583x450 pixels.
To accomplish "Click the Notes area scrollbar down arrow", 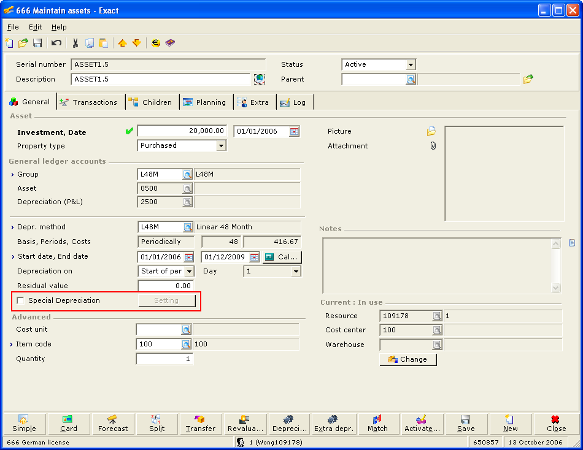I will (556, 288).
